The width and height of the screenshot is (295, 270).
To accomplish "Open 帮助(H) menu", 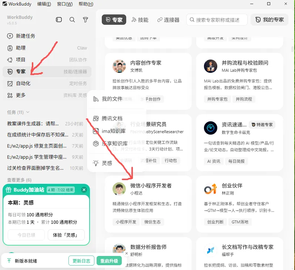I will click(x=86, y=4).
